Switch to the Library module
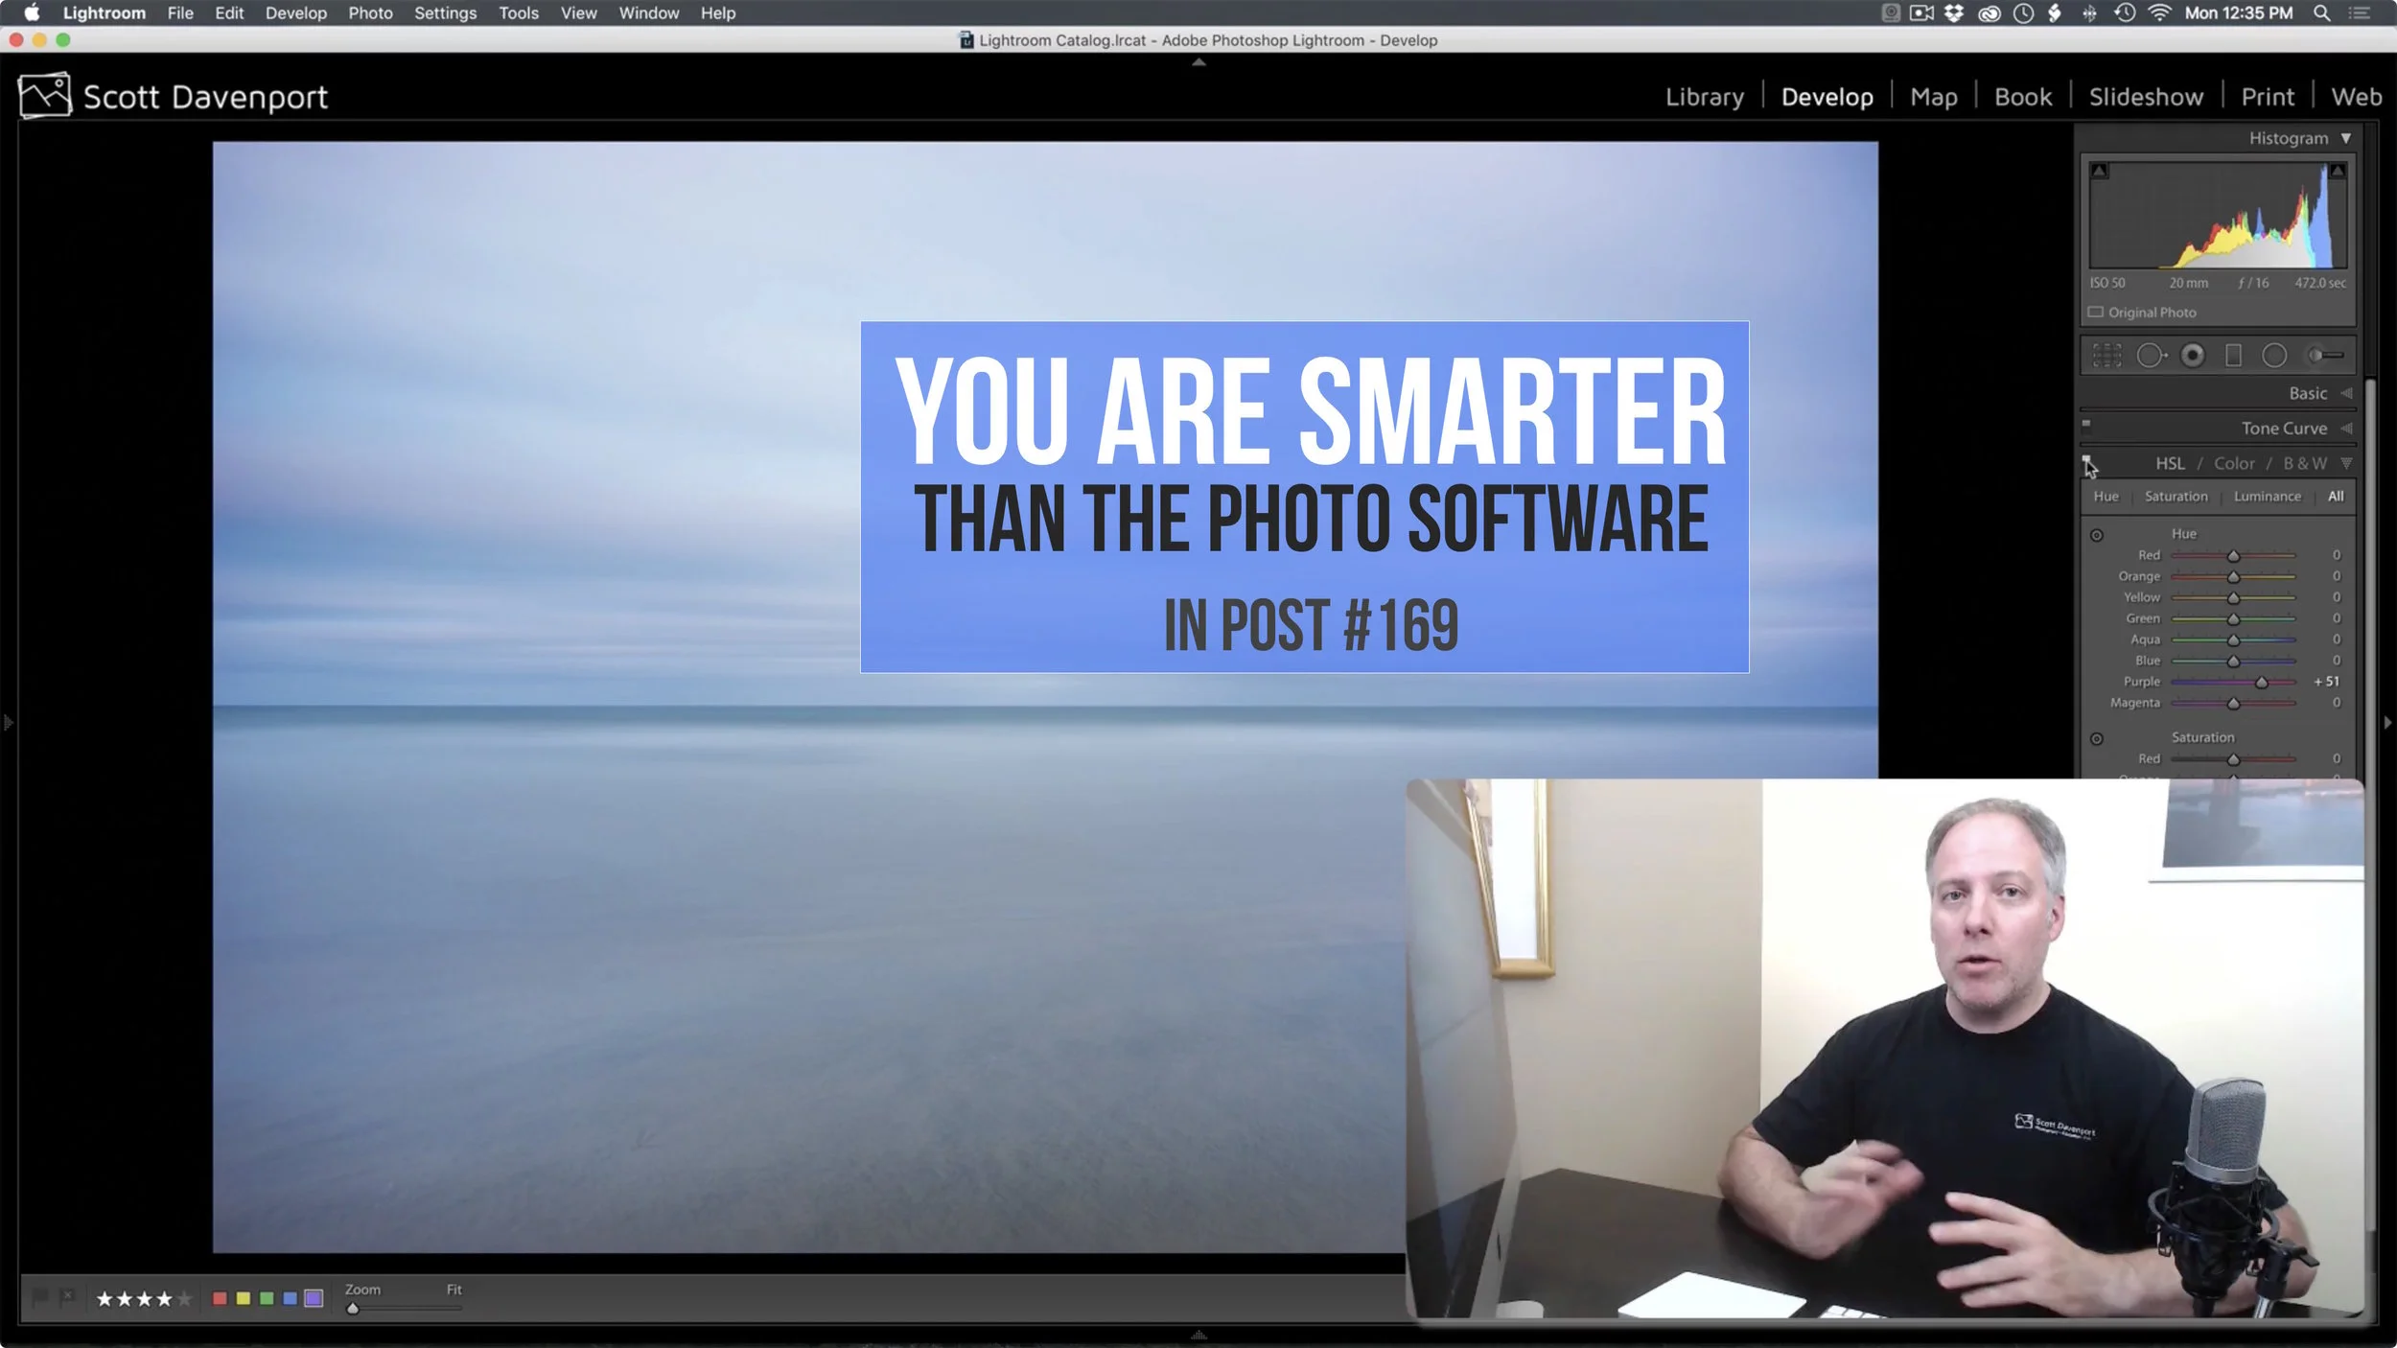Viewport: 2397px width, 1348px height. [1704, 97]
